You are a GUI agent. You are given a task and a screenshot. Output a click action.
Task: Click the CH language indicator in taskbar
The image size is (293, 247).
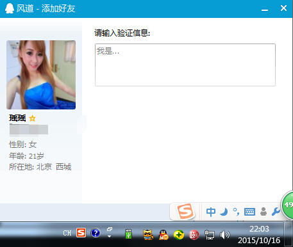tap(67, 233)
